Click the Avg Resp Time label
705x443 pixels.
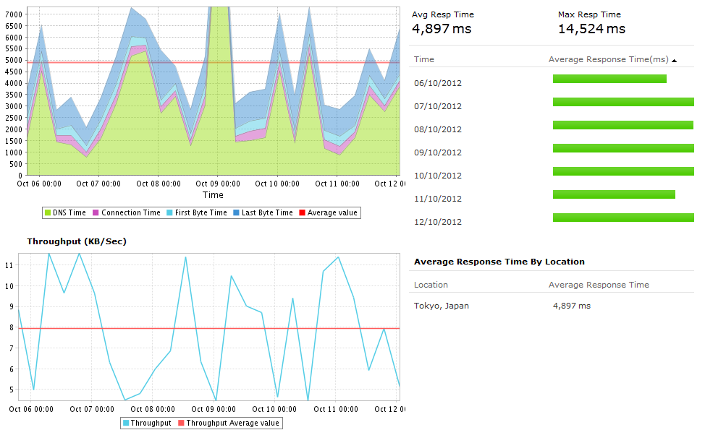point(443,14)
